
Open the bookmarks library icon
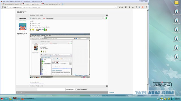pyautogui.click(x=122, y=7)
